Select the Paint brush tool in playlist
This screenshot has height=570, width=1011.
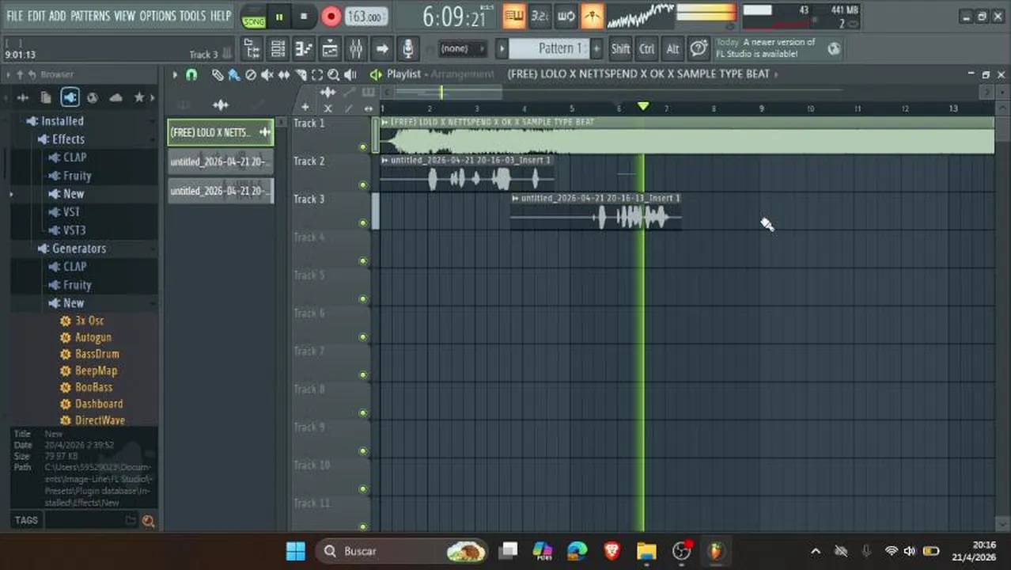(x=233, y=74)
